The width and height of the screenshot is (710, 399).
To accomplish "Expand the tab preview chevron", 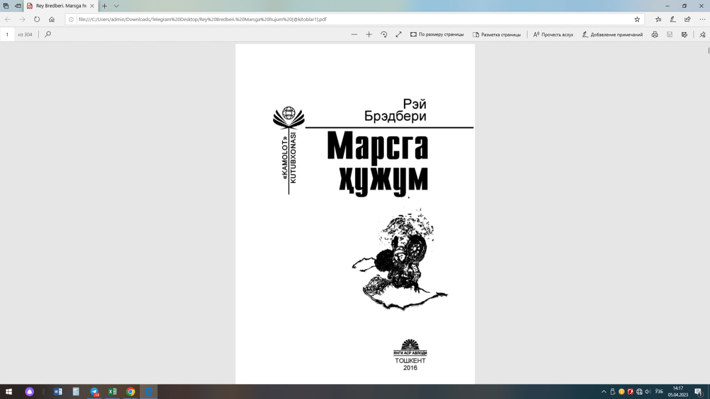I will pyautogui.click(x=116, y=6).
